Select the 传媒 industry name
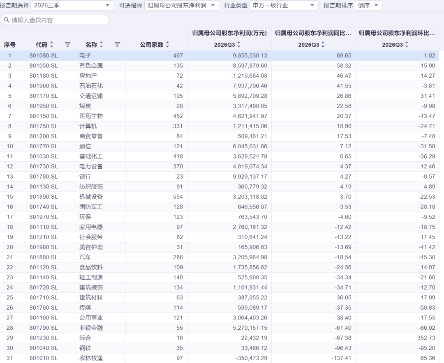The width and height of the screenshot is (444, 363). click(x=85, y=308)
